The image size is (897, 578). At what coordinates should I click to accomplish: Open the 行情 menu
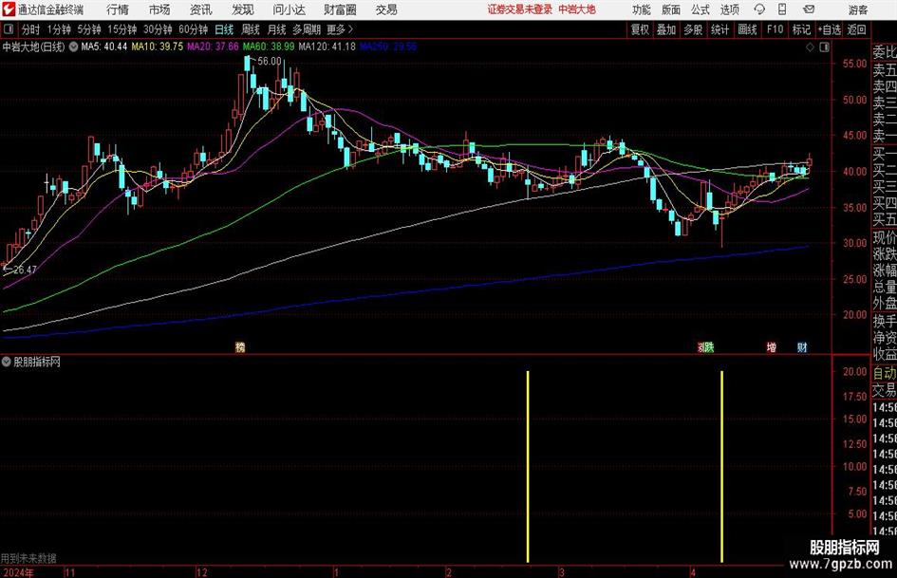point(118,9)
